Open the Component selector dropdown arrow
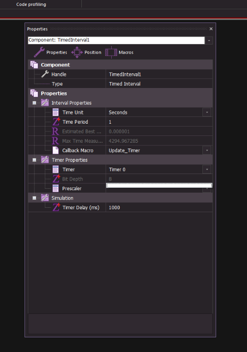This screenshot has width=247, height=352. (209, 41)
